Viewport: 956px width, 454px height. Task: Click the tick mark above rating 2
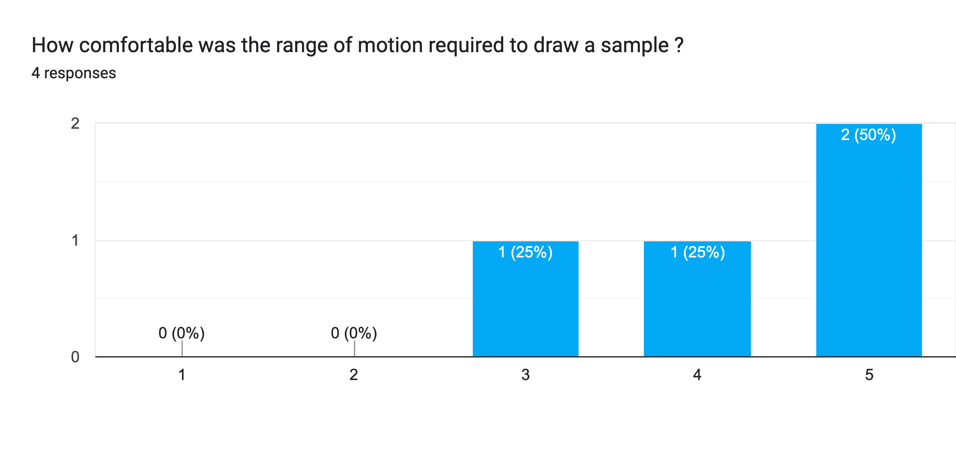point(354,348)
